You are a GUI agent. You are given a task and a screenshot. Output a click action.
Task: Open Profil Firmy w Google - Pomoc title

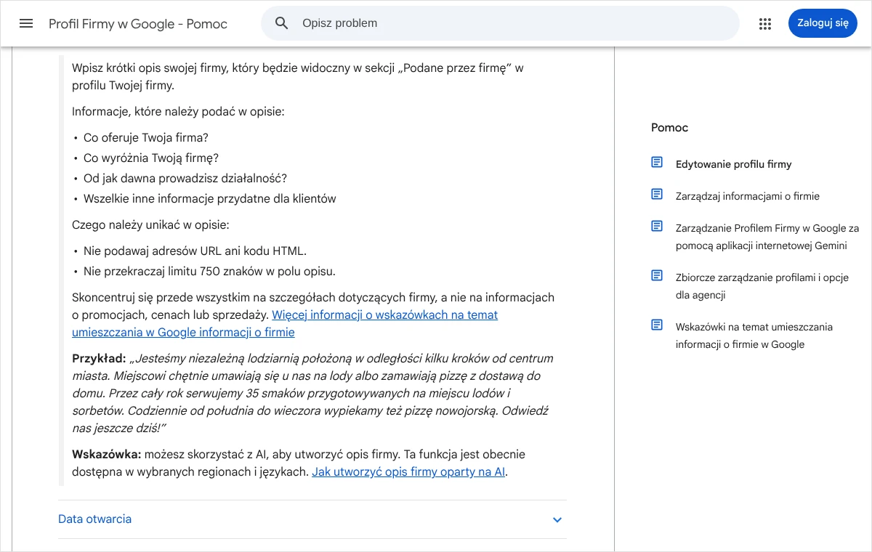coord(138,24)
